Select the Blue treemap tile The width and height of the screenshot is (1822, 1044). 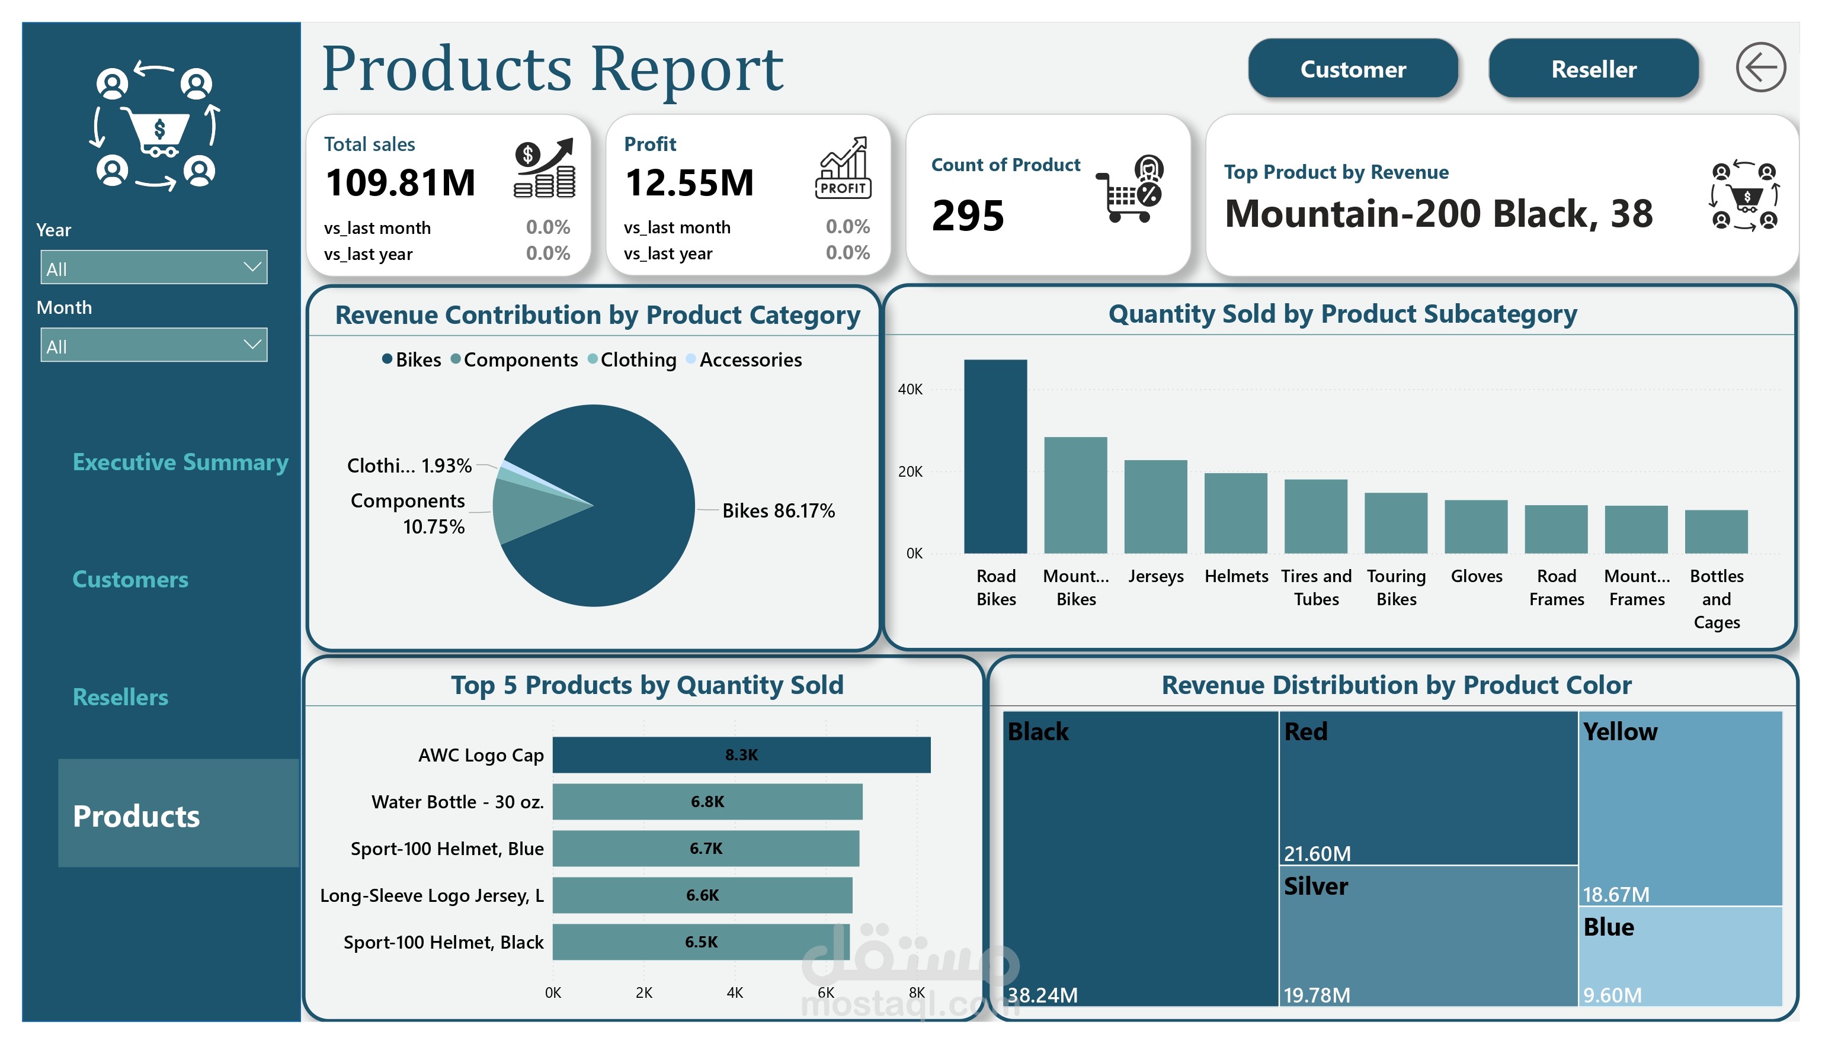click(1682, 956)
